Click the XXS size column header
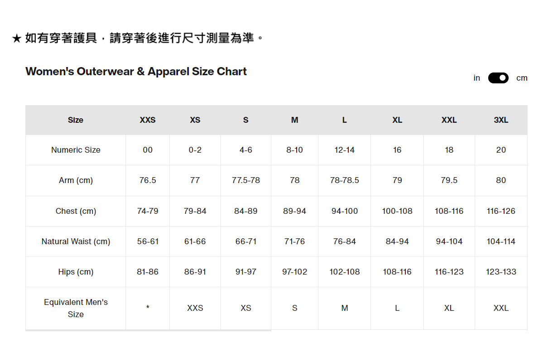The height and width of the screenshot is (338, 548). (x=148, y=120)
